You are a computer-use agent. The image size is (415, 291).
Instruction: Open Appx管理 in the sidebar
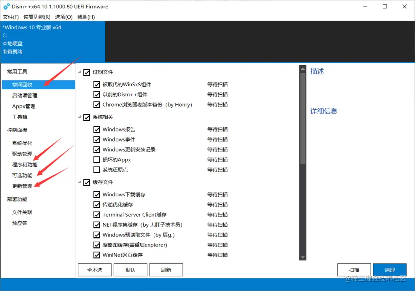[23, 106]
